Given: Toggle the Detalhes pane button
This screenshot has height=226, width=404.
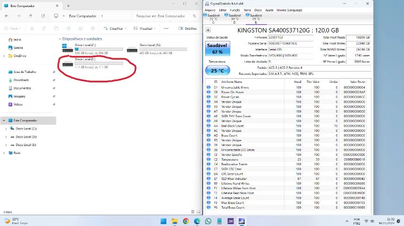Looking at the screenshot, I should [188, 28].
